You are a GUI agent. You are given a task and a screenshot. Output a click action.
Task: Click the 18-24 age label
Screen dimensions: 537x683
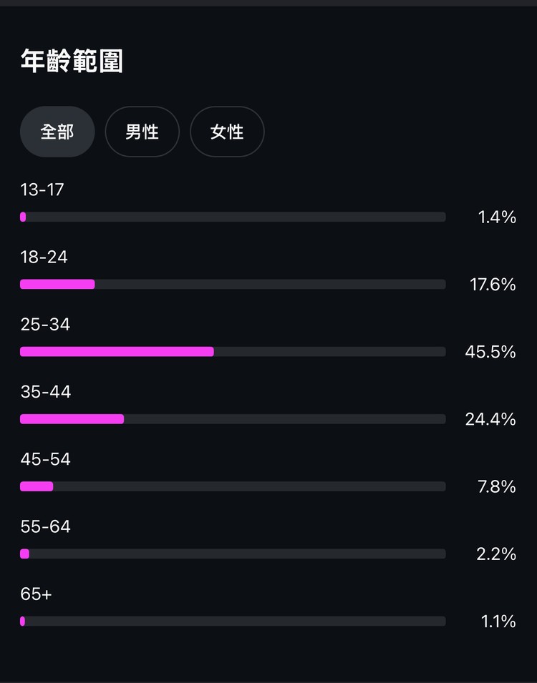click(x=44, y=257)
